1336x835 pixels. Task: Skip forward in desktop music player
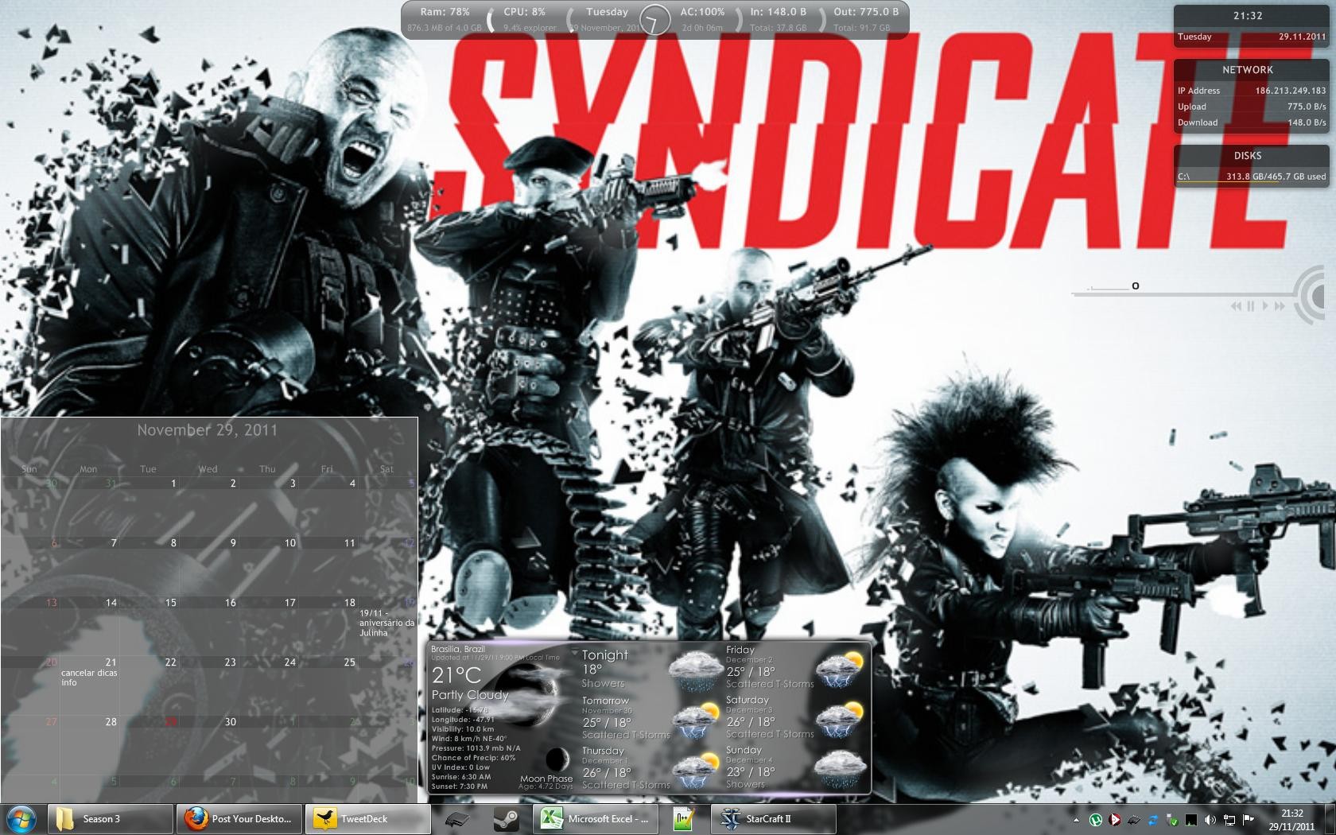pos(1280,306)
